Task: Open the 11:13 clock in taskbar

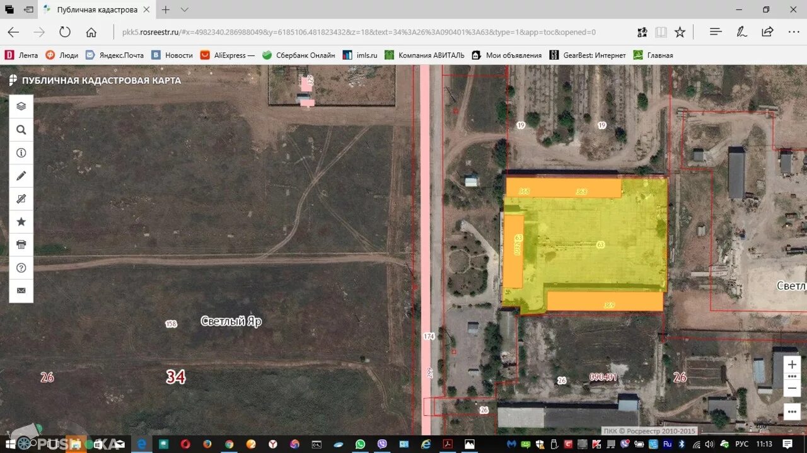Action: click(x=764, y=444)
